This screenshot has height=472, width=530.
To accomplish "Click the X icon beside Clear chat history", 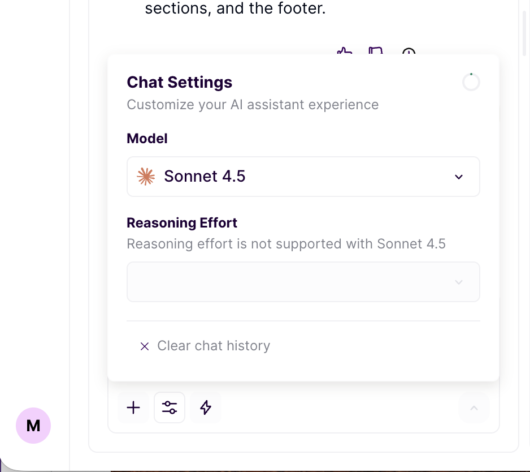I will pos(145,346).
